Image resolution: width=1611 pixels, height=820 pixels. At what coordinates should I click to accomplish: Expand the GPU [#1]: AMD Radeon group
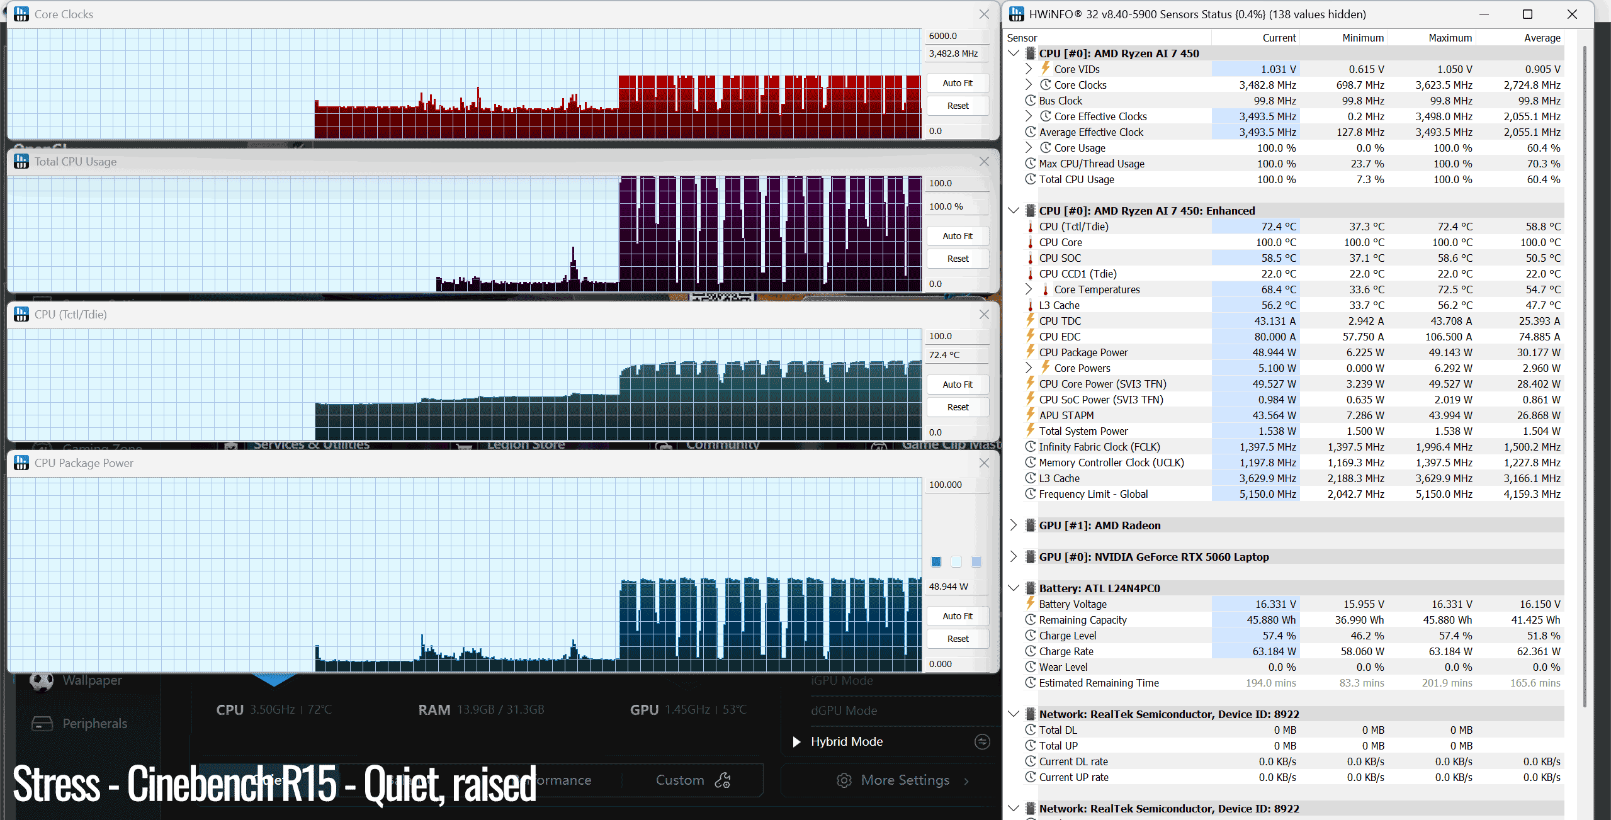click(x=1014, y=525)
